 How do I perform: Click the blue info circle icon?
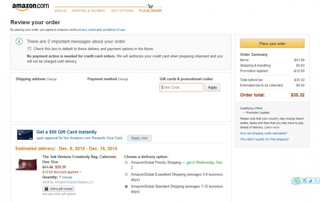tap(19, 41)
